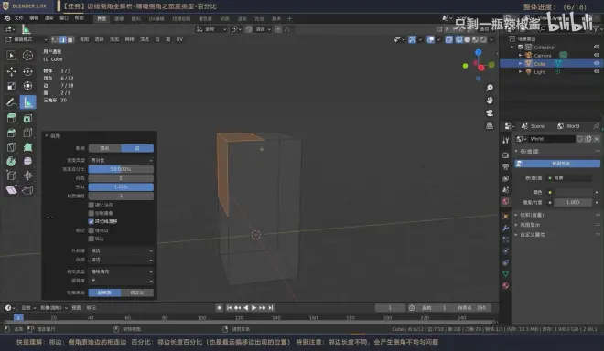Select the Inset Faces tool
Viewport: 604px width, 351px height.
click(x=27, y=119)
